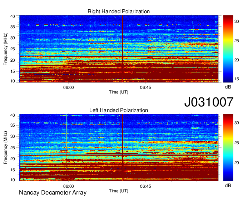243x197 pixels.
Task: Click the 'dB' label under bottom colorbar
Action: 228,185
